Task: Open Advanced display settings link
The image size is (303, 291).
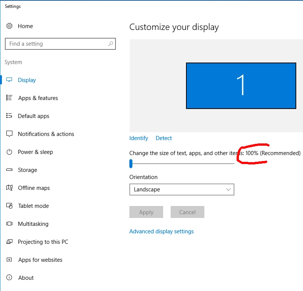Action: click(x=162, y=231)
